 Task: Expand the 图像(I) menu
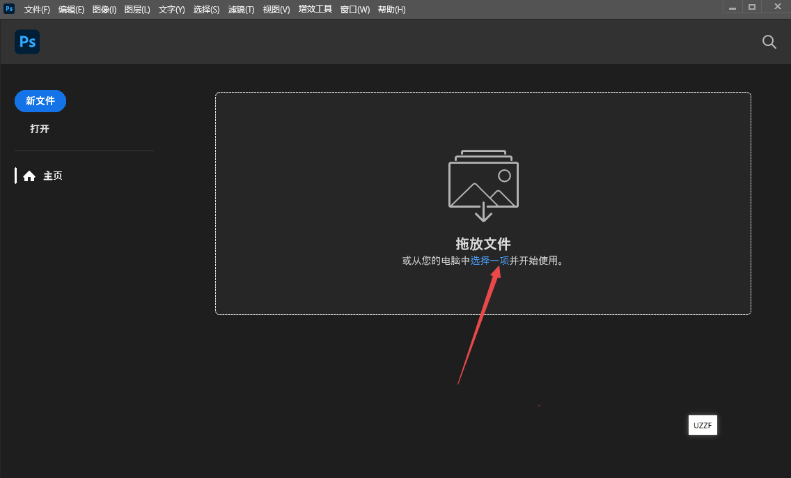click(x=104, y=10)
